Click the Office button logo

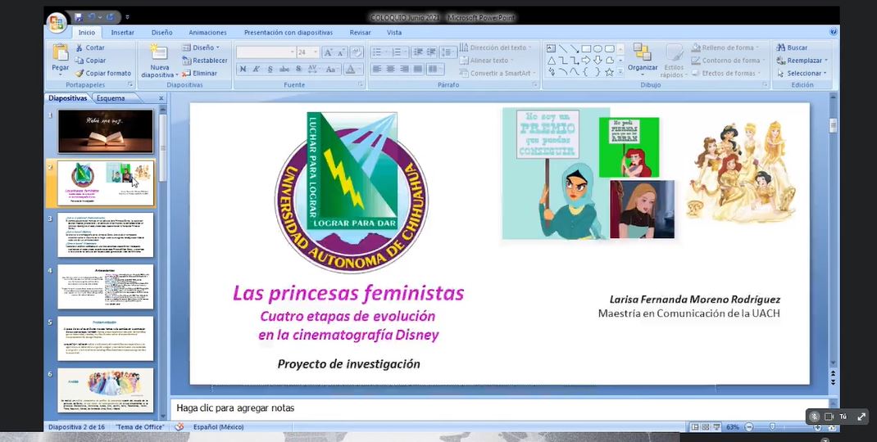point(57,22)
